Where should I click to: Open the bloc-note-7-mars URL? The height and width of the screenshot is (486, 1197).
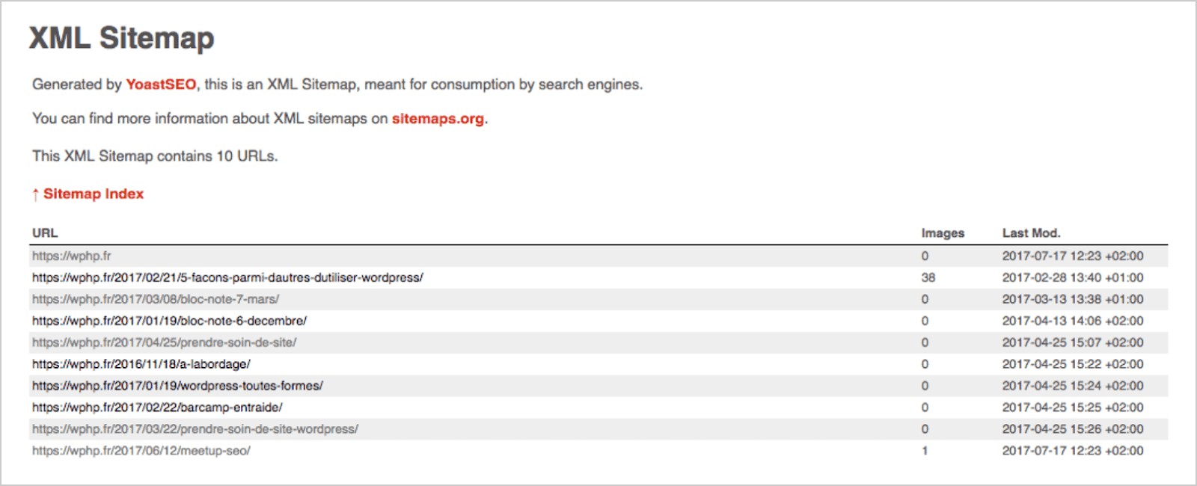pos(156,299)
